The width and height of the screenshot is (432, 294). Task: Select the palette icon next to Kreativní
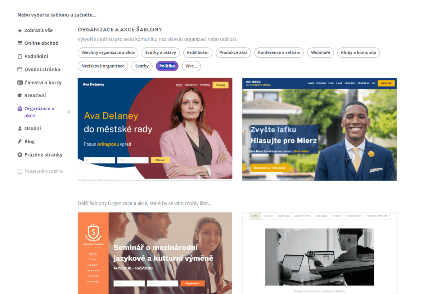point(20,95)
